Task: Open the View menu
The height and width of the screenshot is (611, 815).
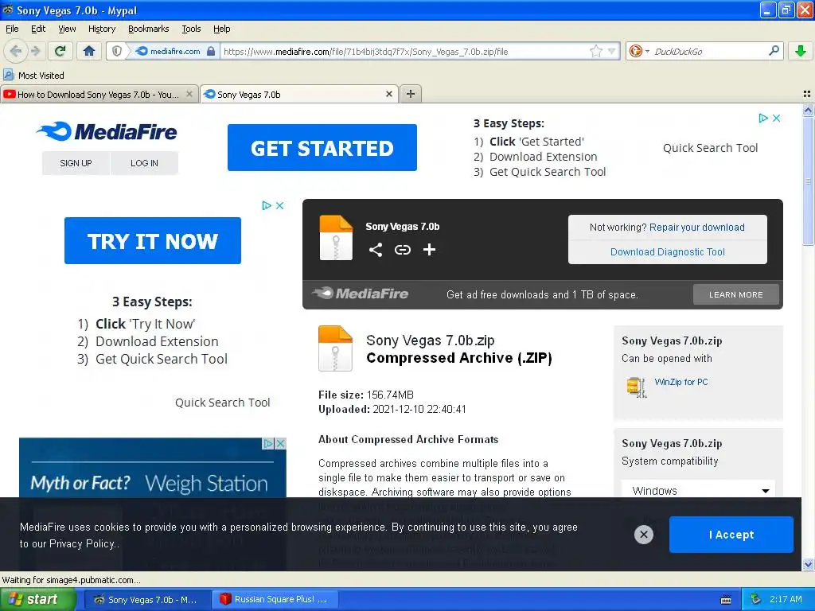Action: click(x=67, y=29)
